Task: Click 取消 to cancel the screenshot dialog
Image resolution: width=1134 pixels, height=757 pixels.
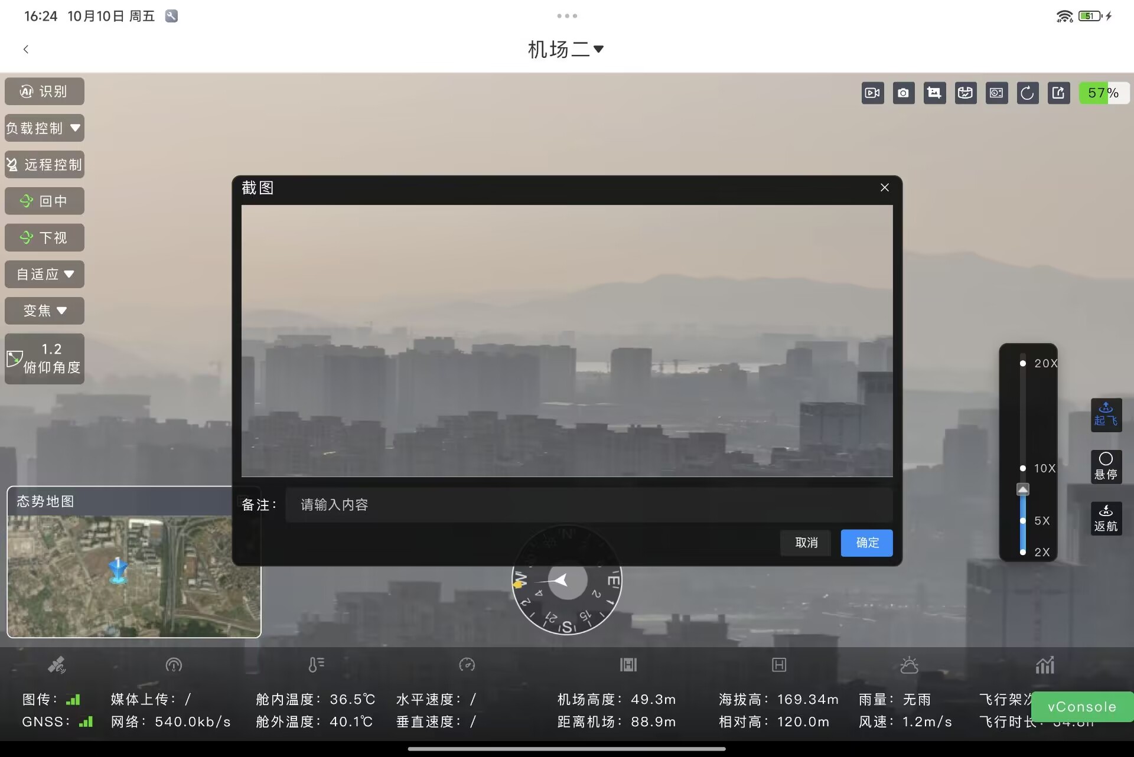Action: tap(805, 543)
